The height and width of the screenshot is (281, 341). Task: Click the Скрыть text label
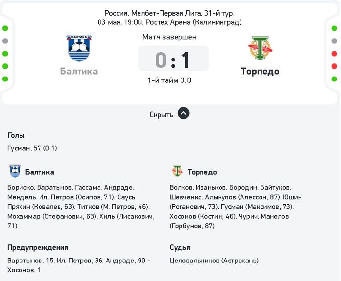(161, 115)
